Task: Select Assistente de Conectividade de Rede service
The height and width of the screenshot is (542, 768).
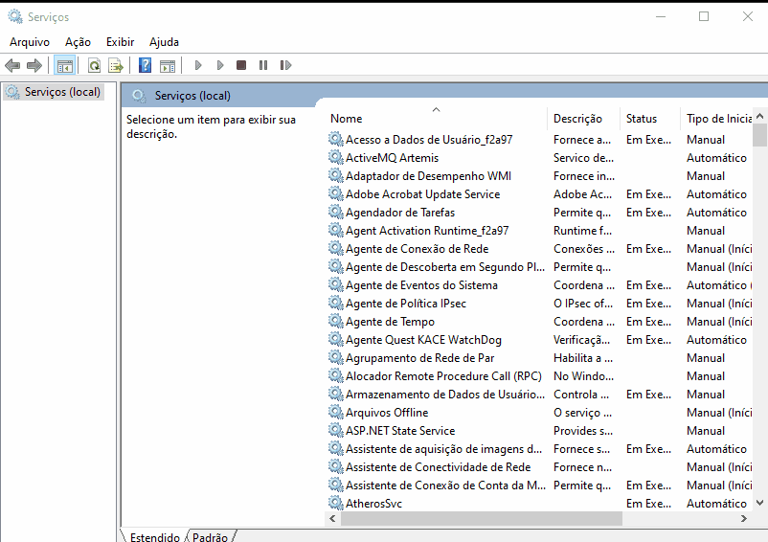Action: point(438,467)
